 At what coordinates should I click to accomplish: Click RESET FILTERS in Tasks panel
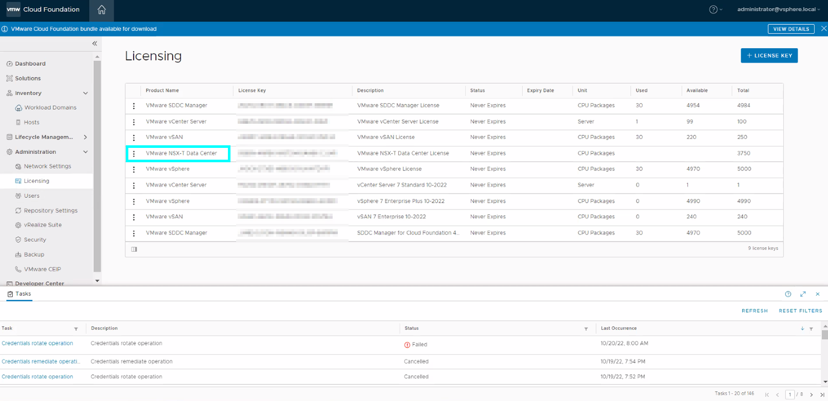click(x=800, y=311)
